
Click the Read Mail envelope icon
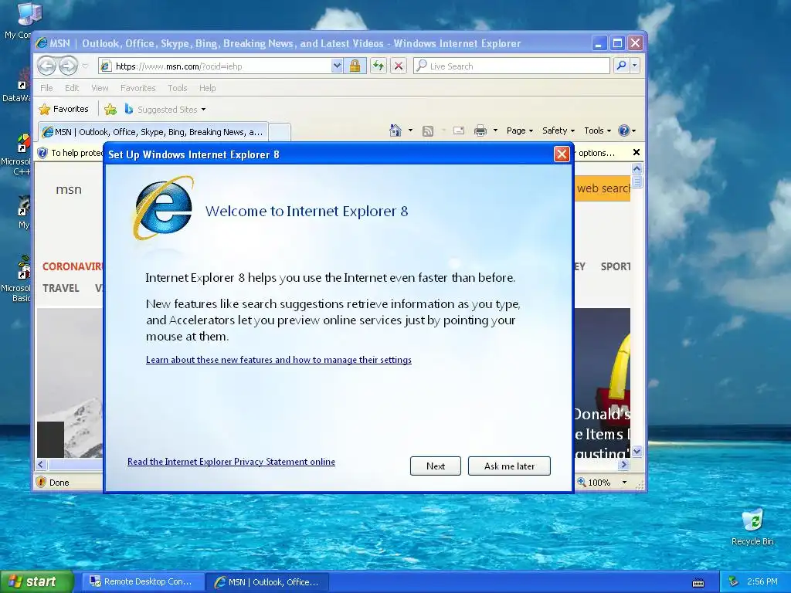(459, 130)
